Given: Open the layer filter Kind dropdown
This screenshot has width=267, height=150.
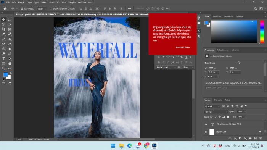Looking at the screenshot, I should click(x=212, y=106).
